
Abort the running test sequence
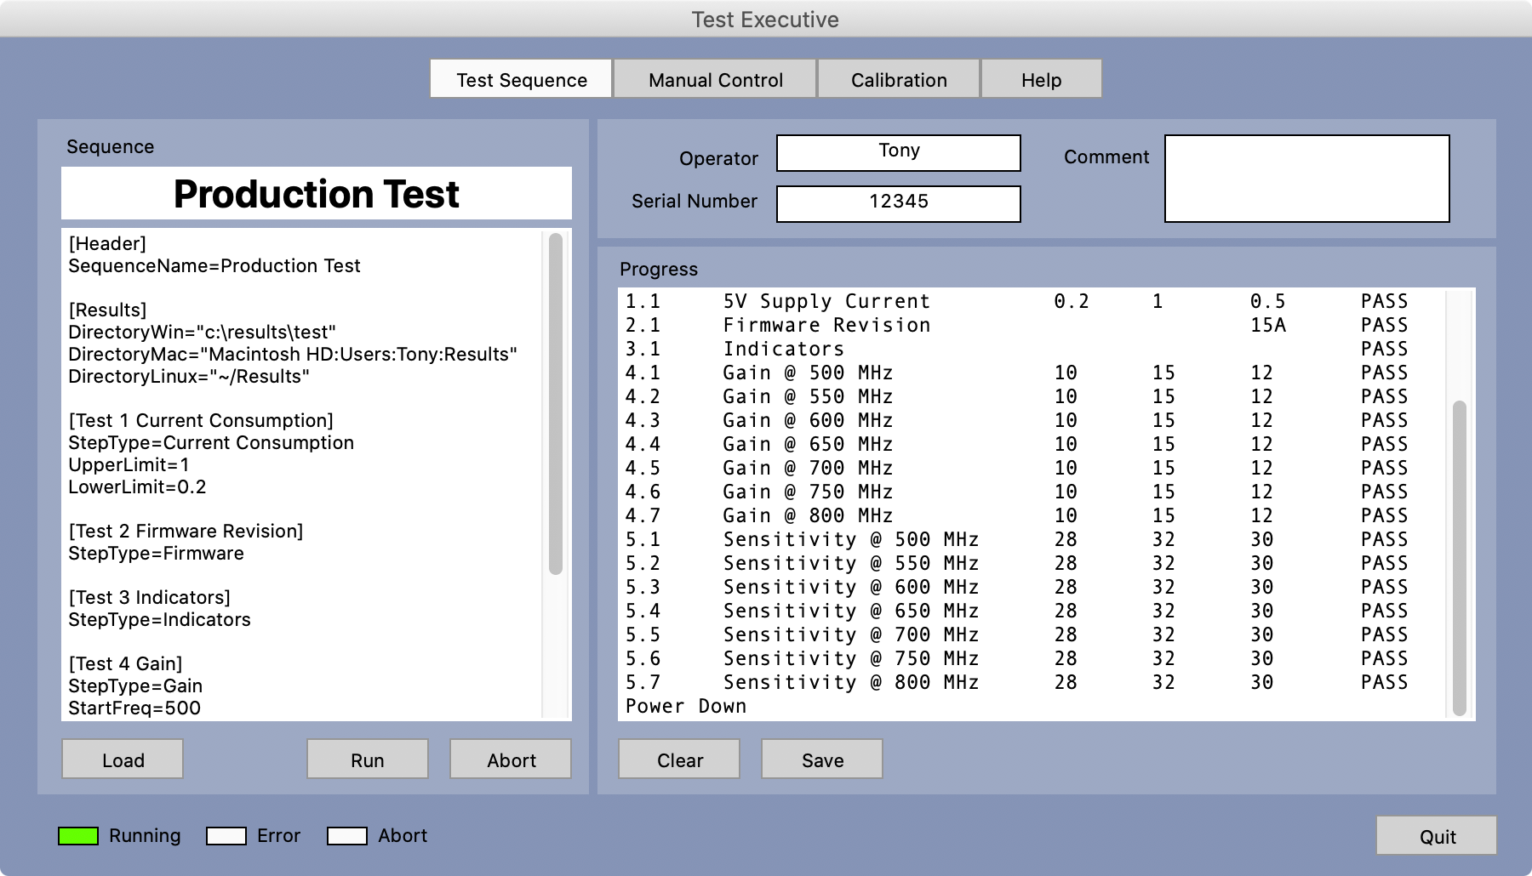coord(511,759)
